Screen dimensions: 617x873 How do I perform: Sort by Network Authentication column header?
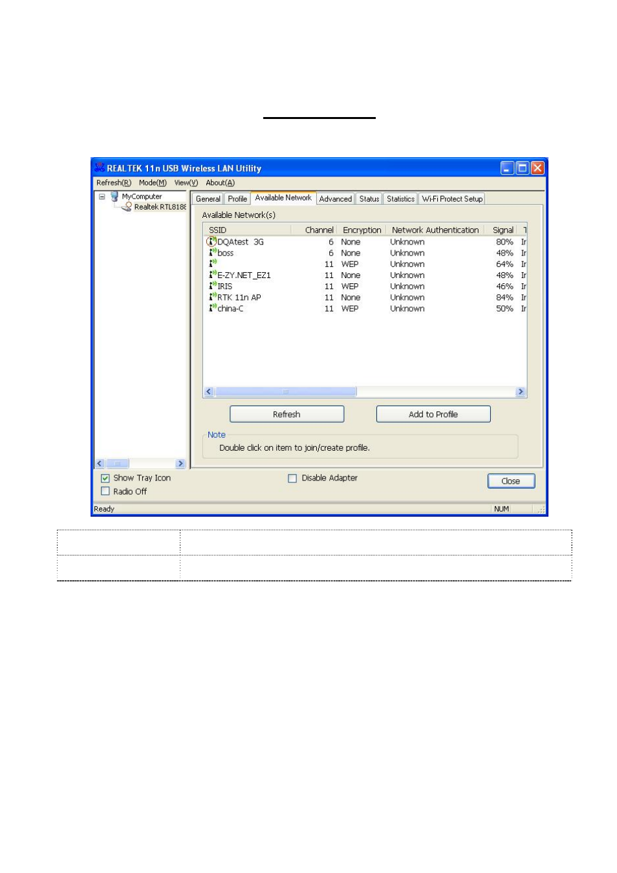[x=435, y=230]
